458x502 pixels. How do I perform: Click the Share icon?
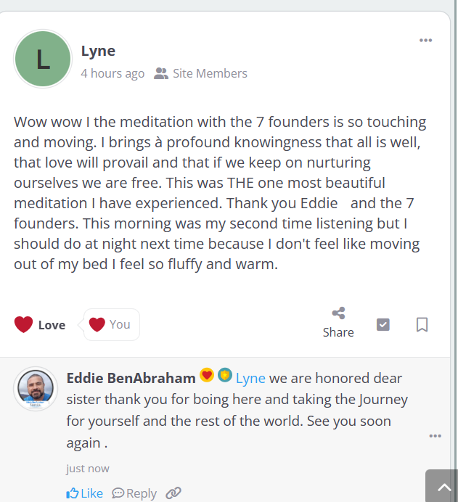[338, 313]
